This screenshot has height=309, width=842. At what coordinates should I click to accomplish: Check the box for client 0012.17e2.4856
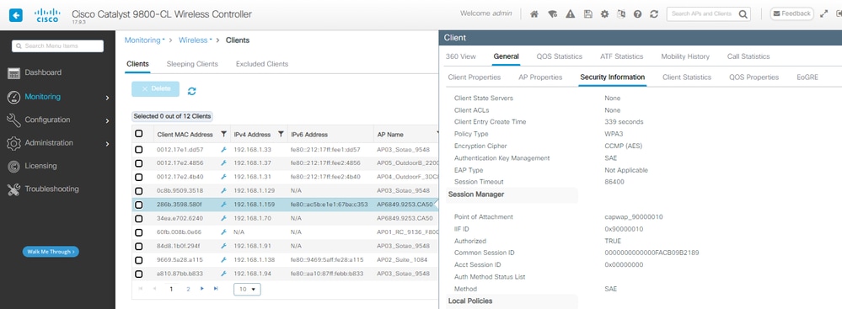tap(138, 163)
